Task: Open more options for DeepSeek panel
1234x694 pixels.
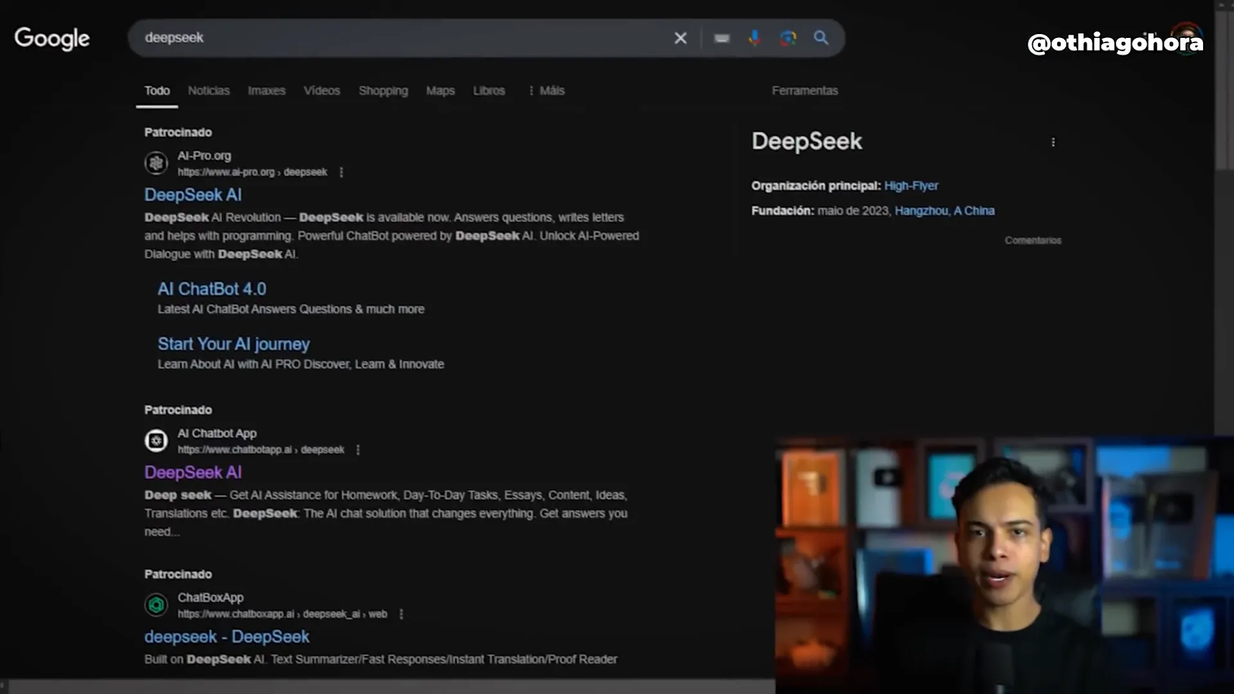Action: pos(1053,142)
